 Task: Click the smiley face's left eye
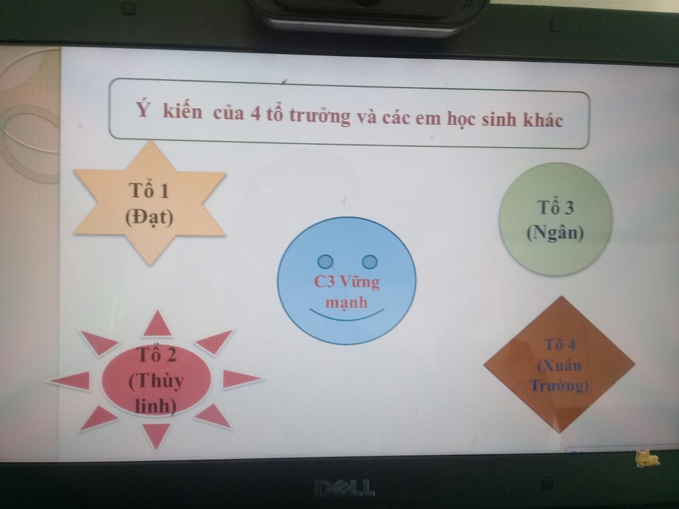point(325,261)
